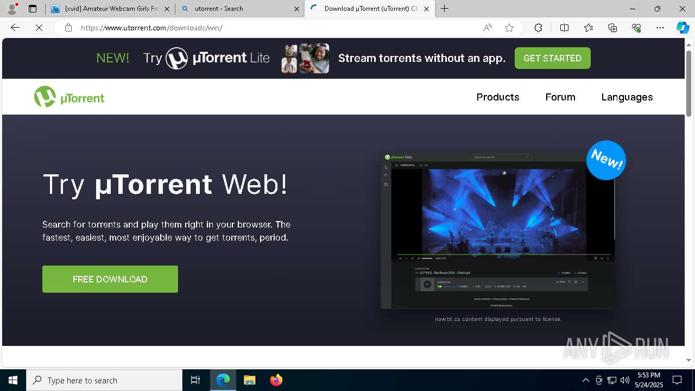Viewport: 695px width, 391px height.
Task: Open the clock and date in taskbar
Action: click(649, 380)
